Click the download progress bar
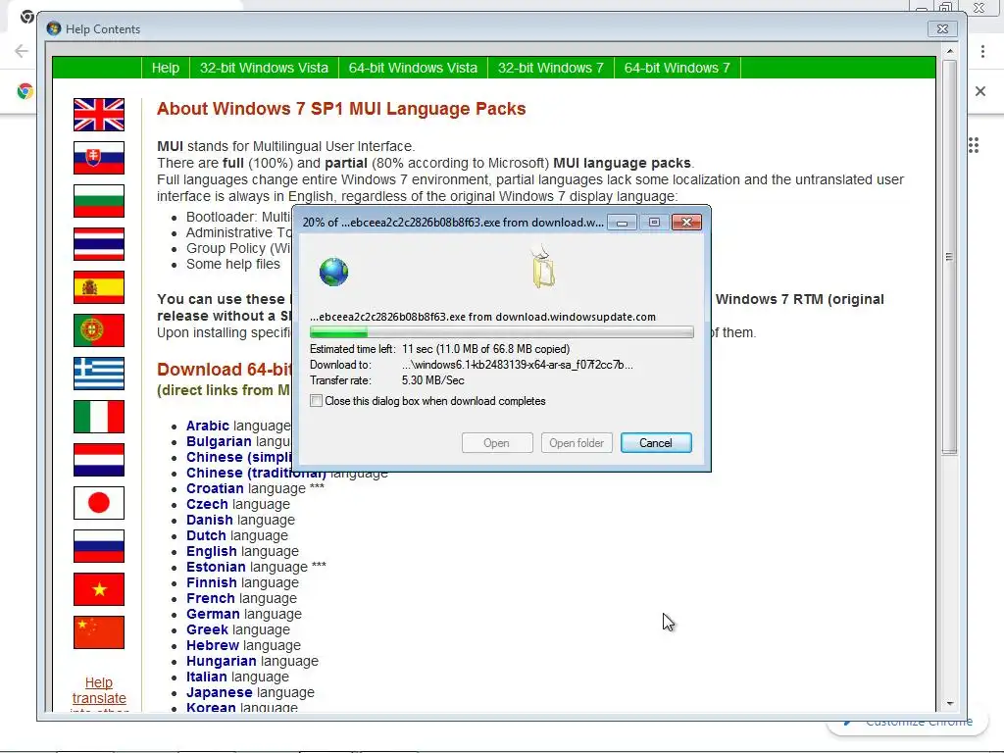This screenshot has width=1004, height=753. click(501, 332)
